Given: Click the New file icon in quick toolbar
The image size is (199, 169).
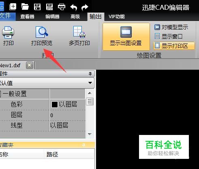Looking at the screenshot, I should 13,6.
